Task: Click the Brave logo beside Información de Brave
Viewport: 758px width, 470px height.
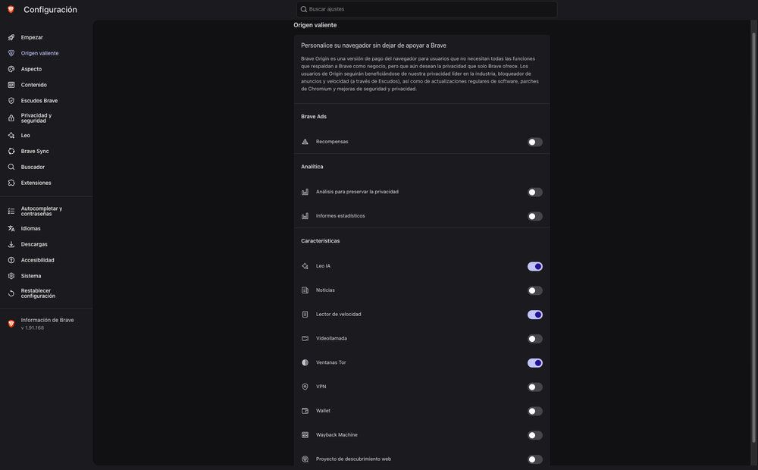Action: tap(11, 324)
